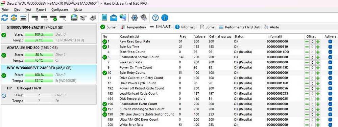Toggle Activare checkbox for Raw Read Error Rate
Screen dimensions: 338x127
coord(330,41)
